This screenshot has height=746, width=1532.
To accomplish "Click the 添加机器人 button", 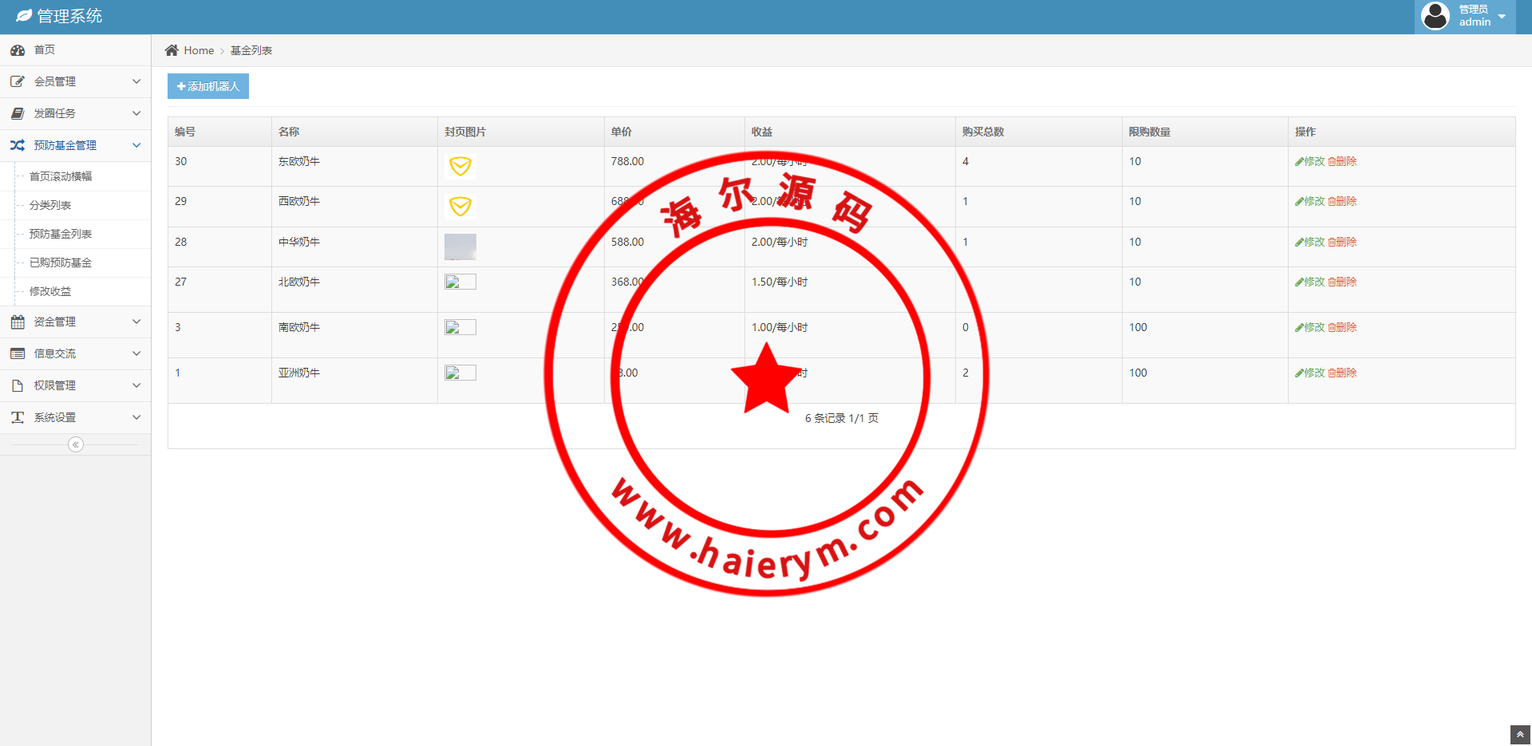I will tap(208, 86).
